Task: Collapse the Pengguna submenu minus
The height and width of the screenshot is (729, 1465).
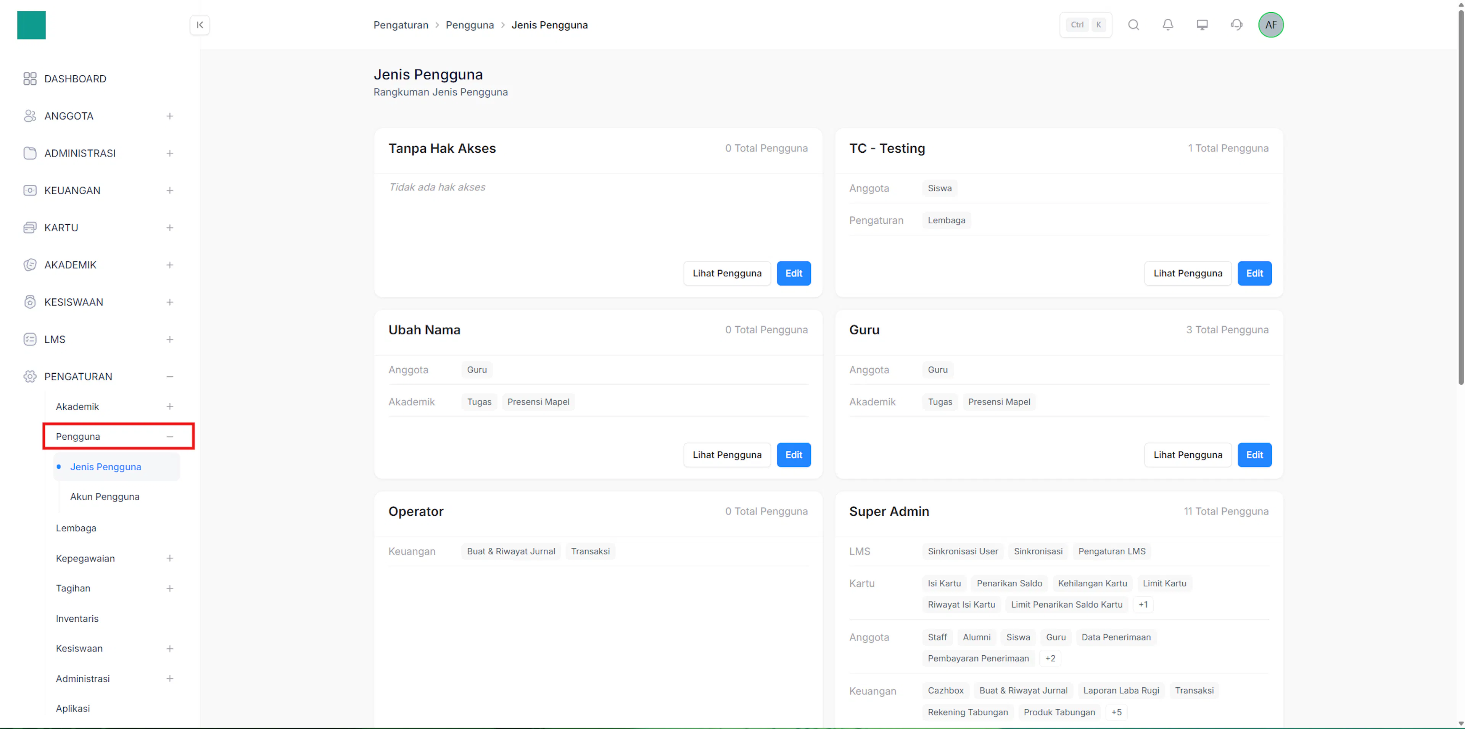Action: tap(169, 437)
